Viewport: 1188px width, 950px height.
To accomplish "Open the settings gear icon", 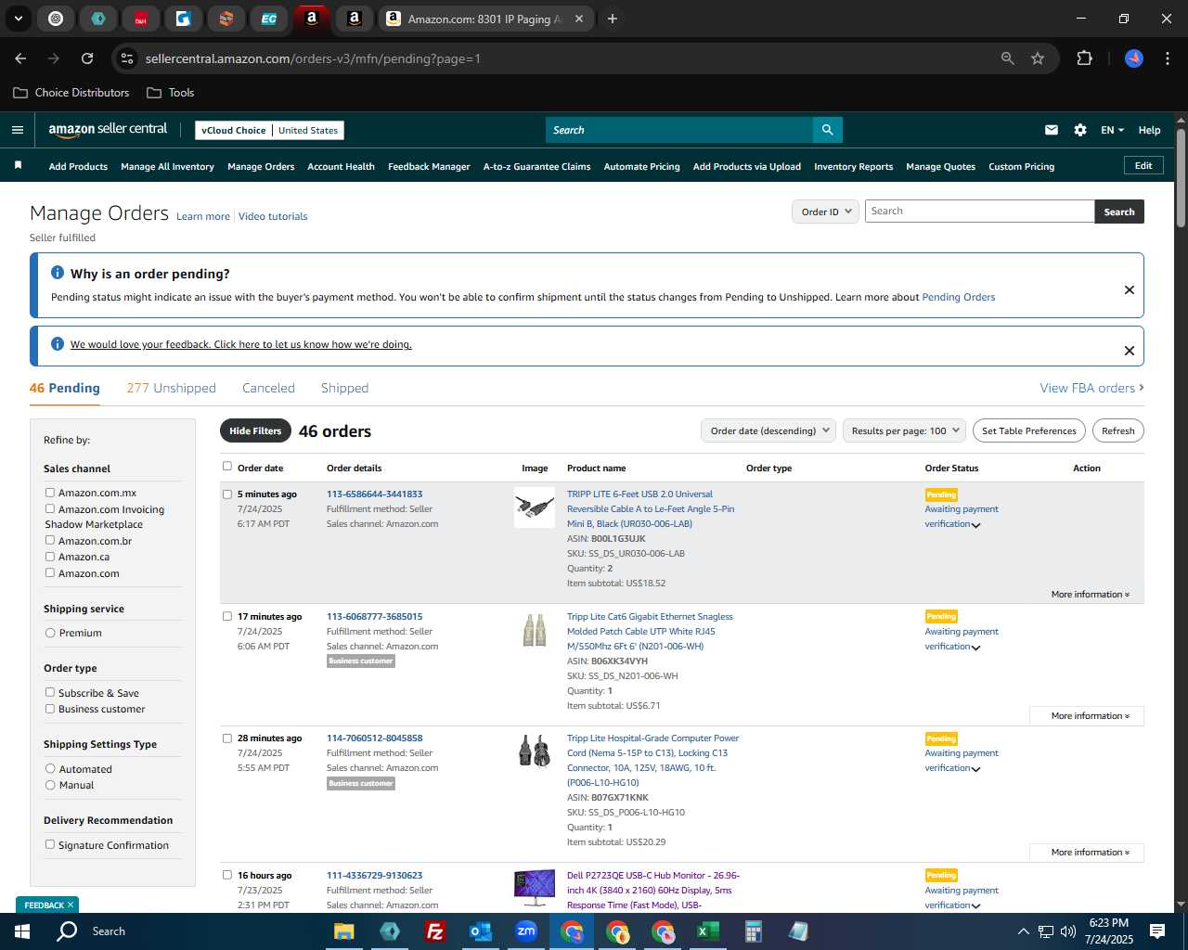I will (x=1080, y=130).
